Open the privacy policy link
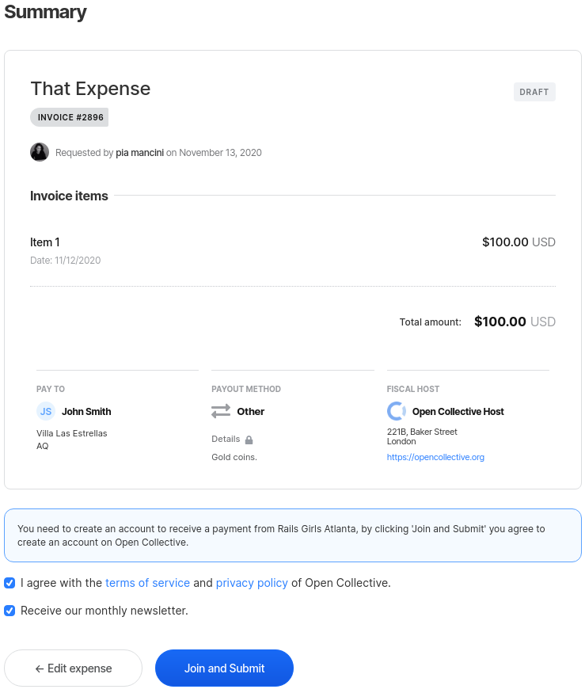The height and width of the screenshot is (693, 585). pyautogui.click(x=252, y=583)
